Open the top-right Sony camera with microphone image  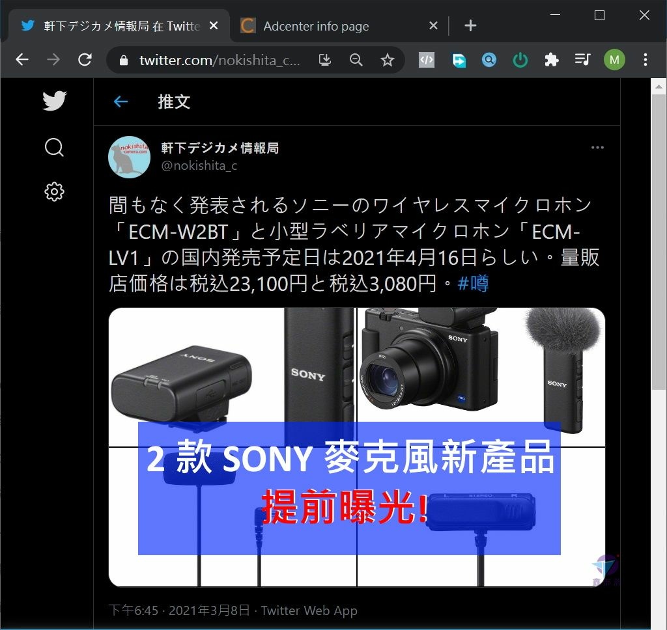pyautogui.click(x=481, y=377)
